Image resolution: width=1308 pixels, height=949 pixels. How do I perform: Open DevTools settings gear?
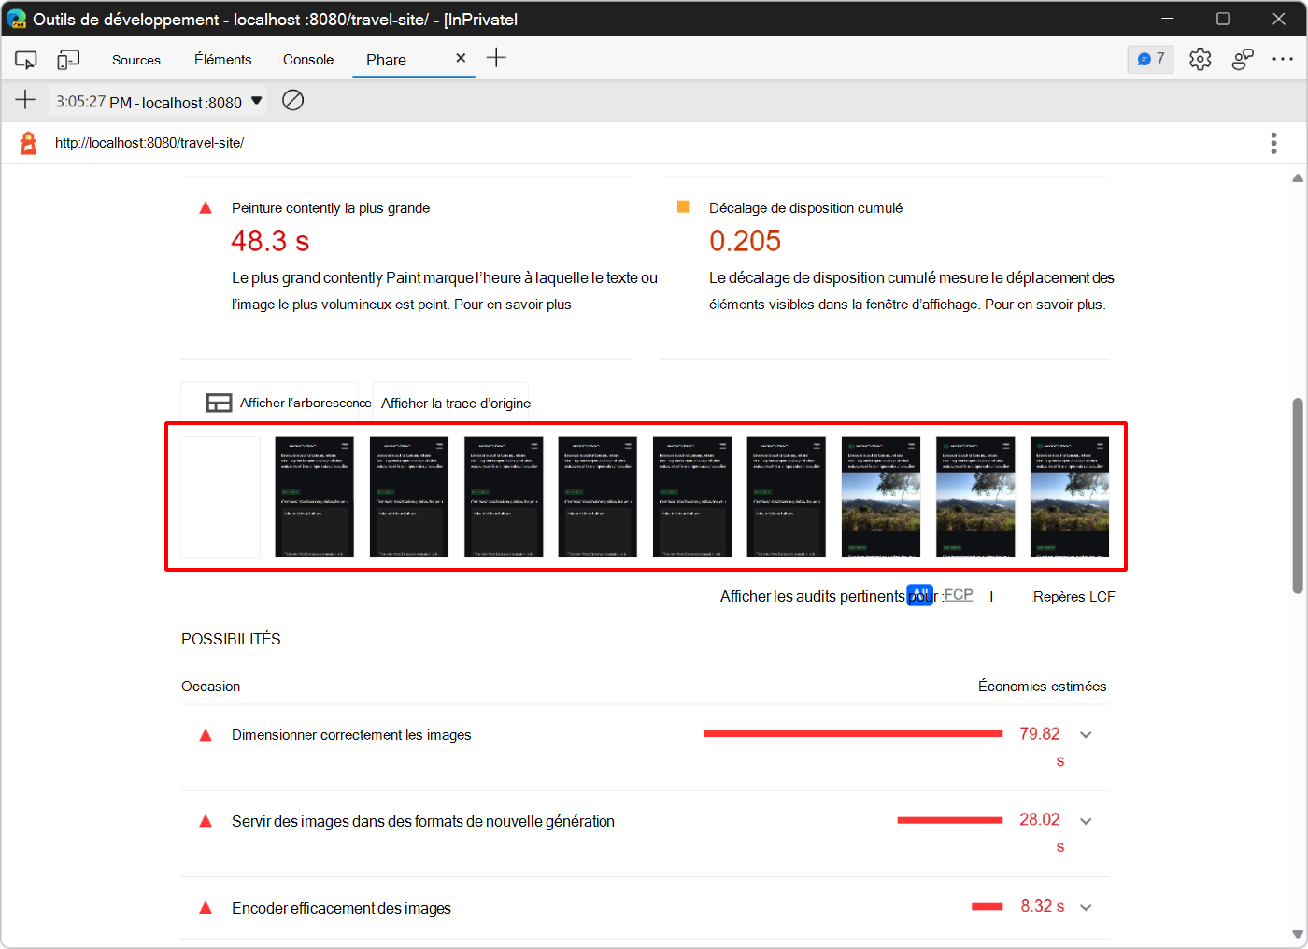tap(1200, 59)
